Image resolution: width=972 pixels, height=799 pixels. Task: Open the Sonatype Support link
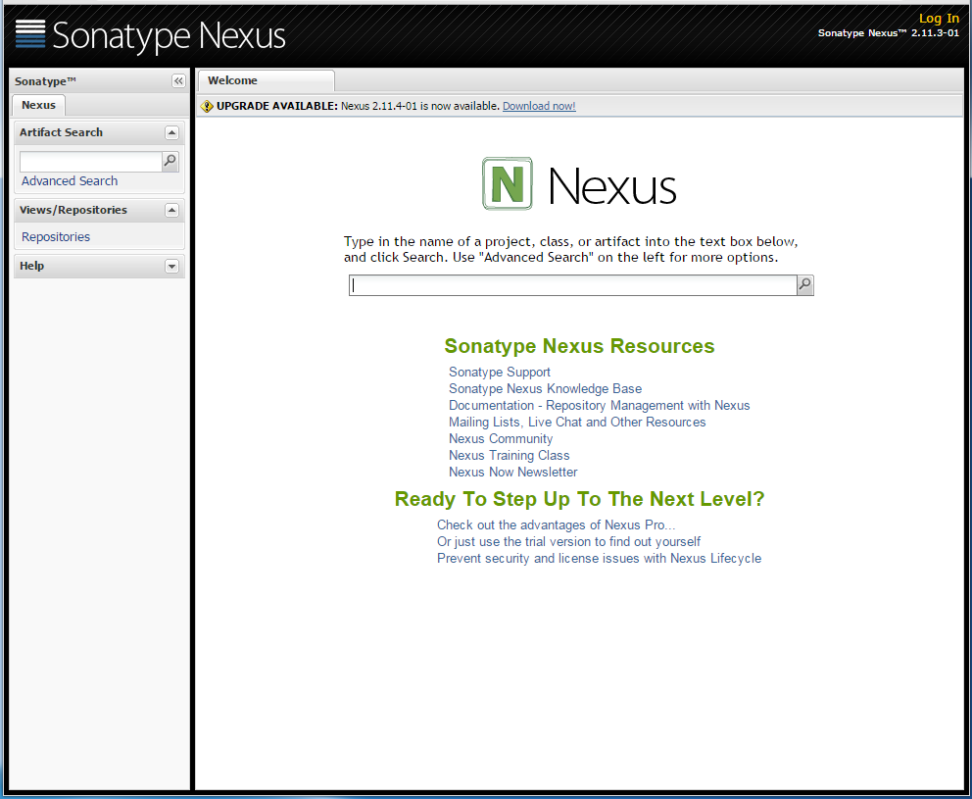pos(500,373)
